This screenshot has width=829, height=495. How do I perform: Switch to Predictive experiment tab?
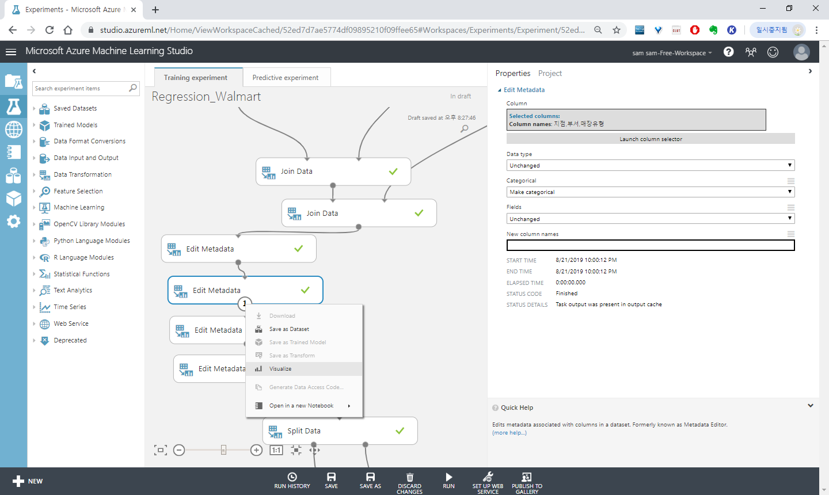pyautogui.click(x=286, y=78)
